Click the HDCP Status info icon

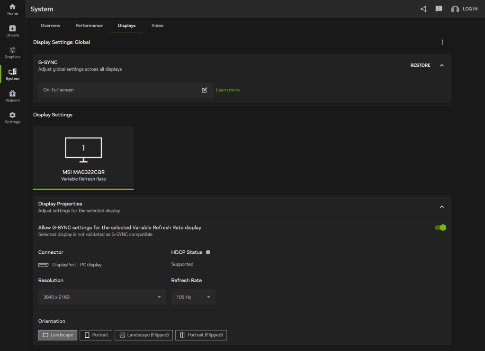(208, 252)
